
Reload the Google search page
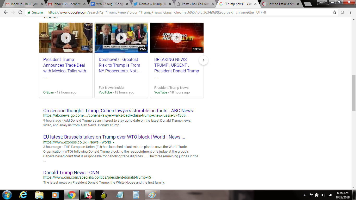point(20,12)
